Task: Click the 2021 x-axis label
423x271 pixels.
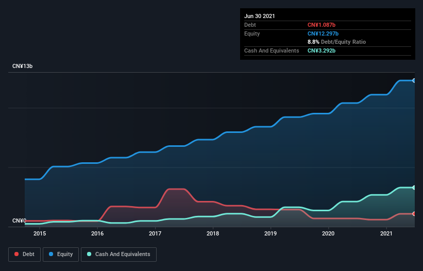Action: [386, 233]
